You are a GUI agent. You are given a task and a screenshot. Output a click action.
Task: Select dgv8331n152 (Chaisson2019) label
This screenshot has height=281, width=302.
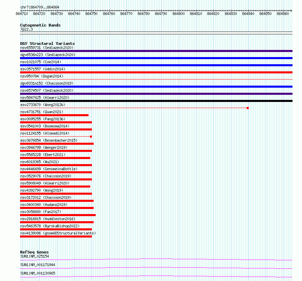pos(47,83)
